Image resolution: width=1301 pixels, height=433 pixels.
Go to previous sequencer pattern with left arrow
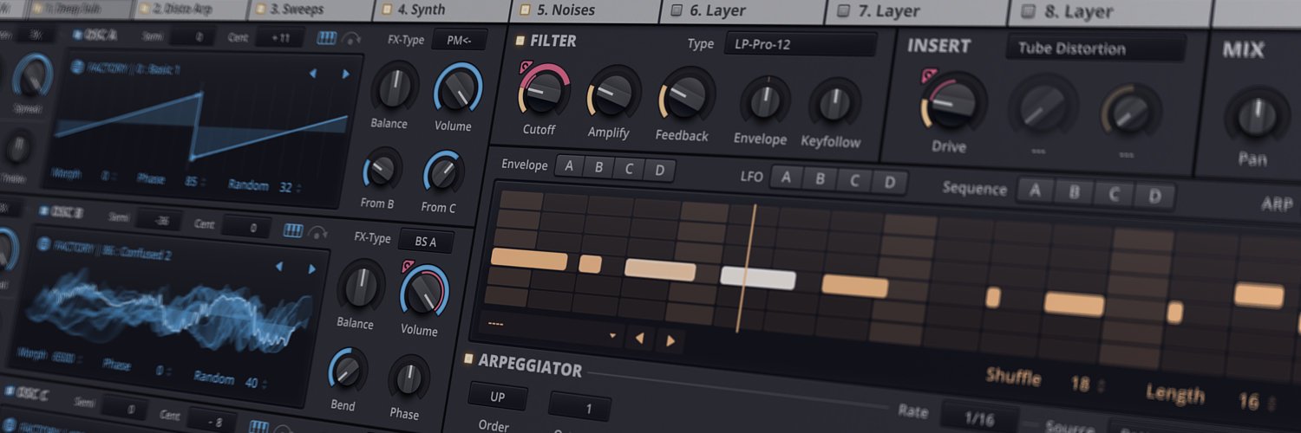click(x=639, y=338)
